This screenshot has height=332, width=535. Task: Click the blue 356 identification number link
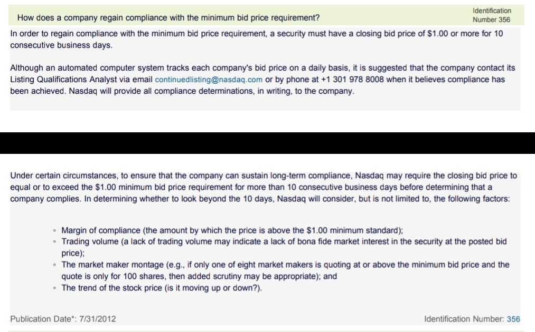pyautogui.click(x=513, y=319)
